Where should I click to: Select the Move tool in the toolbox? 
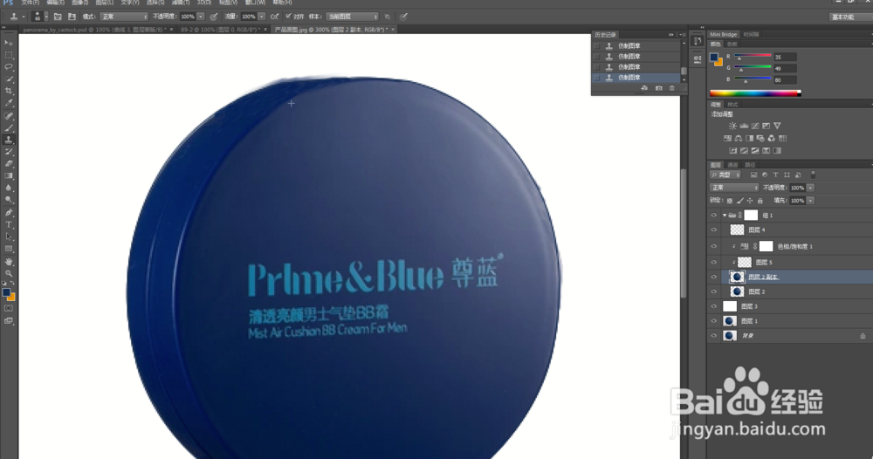[9, 43]
